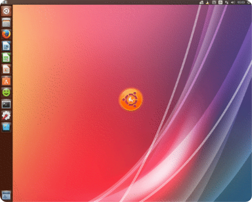The image size is (252, 202).
Task: Start LibreOffice Writer from the launcher
Action: 6,46
